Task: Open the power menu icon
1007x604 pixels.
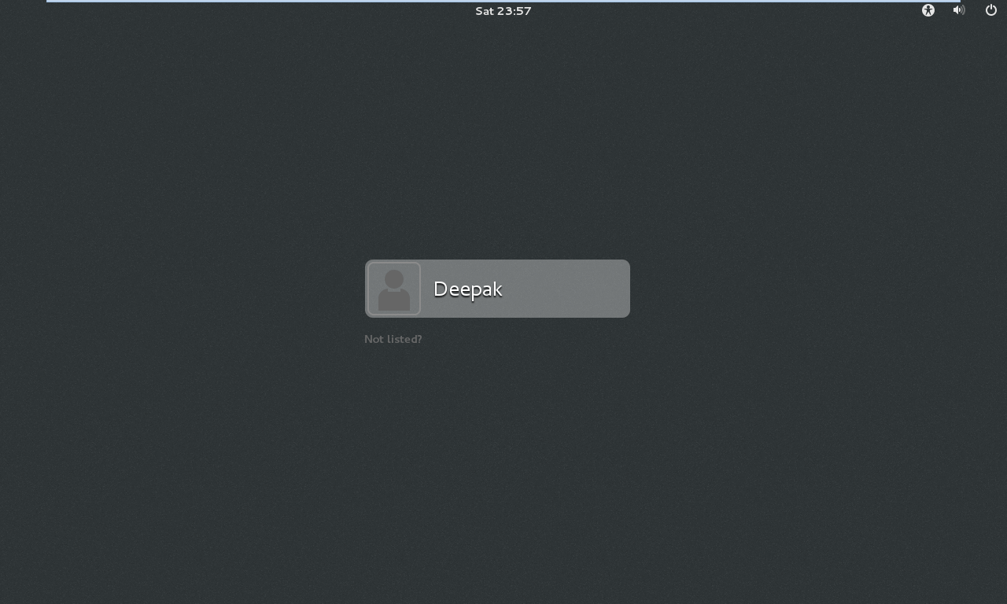Action: point(991,10)
